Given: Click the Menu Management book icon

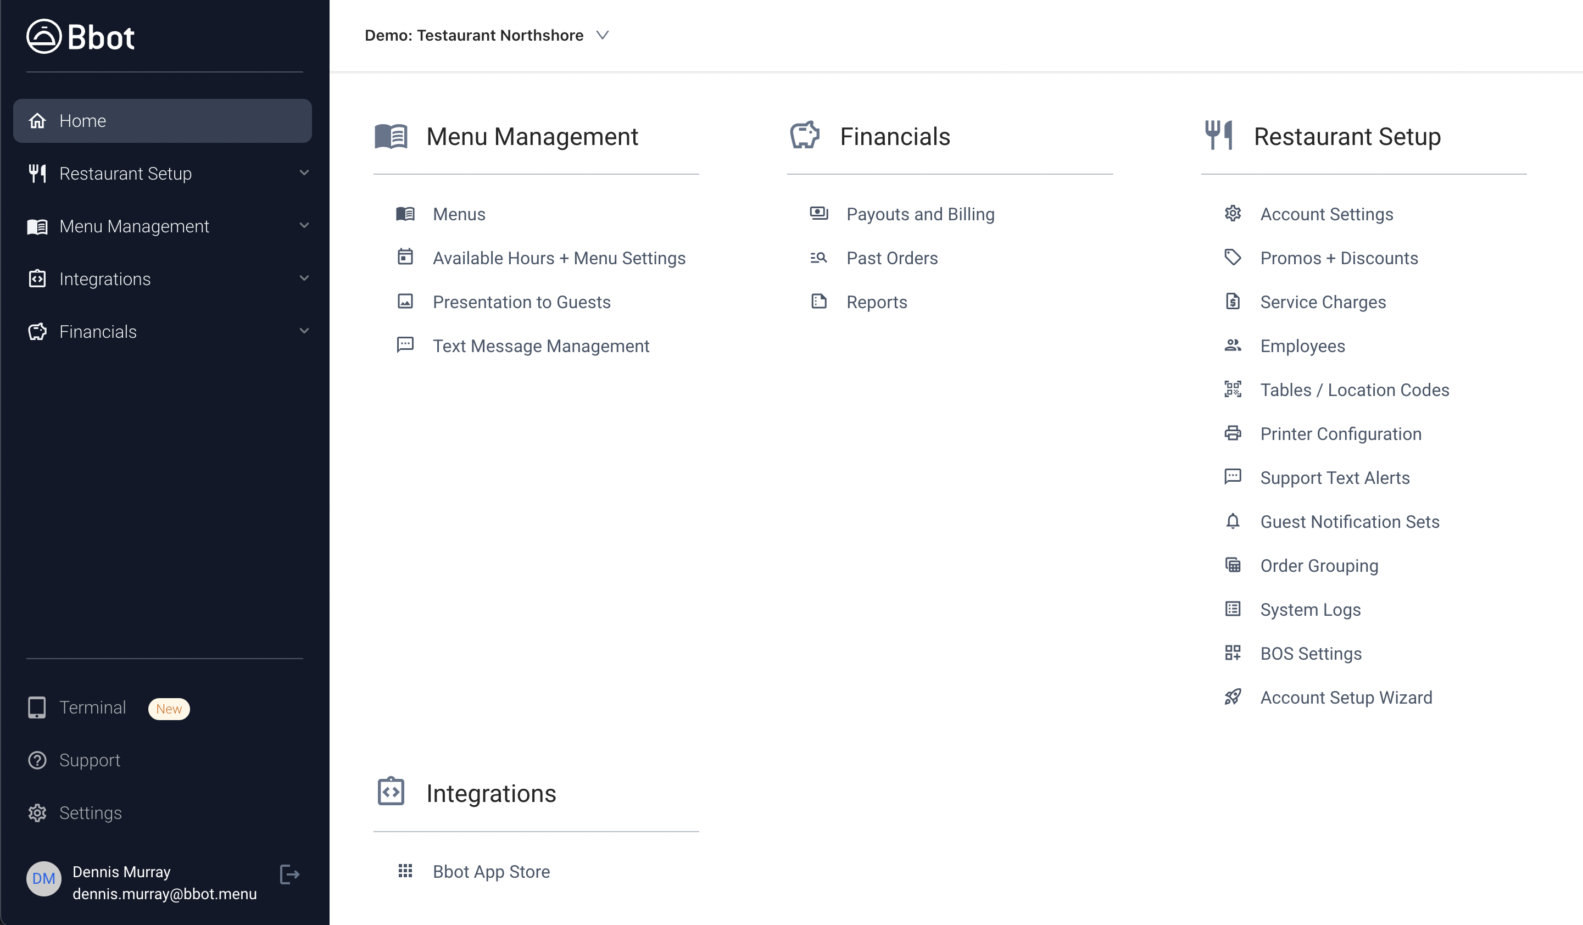Looking at the screenshot, I should pos(391,135).
